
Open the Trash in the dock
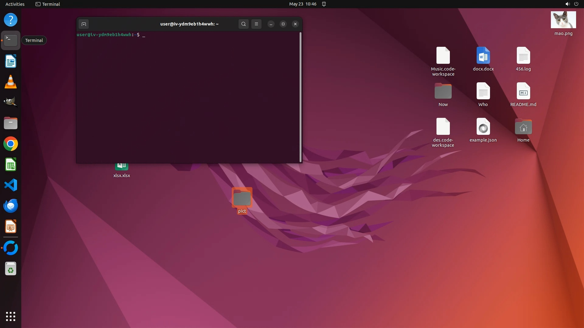pyautogui.click(x=11, y=269)
